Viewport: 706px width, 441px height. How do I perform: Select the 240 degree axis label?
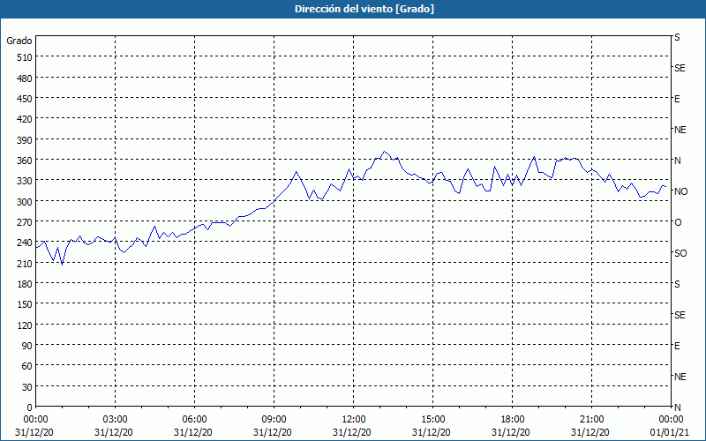tap(26, 243)
